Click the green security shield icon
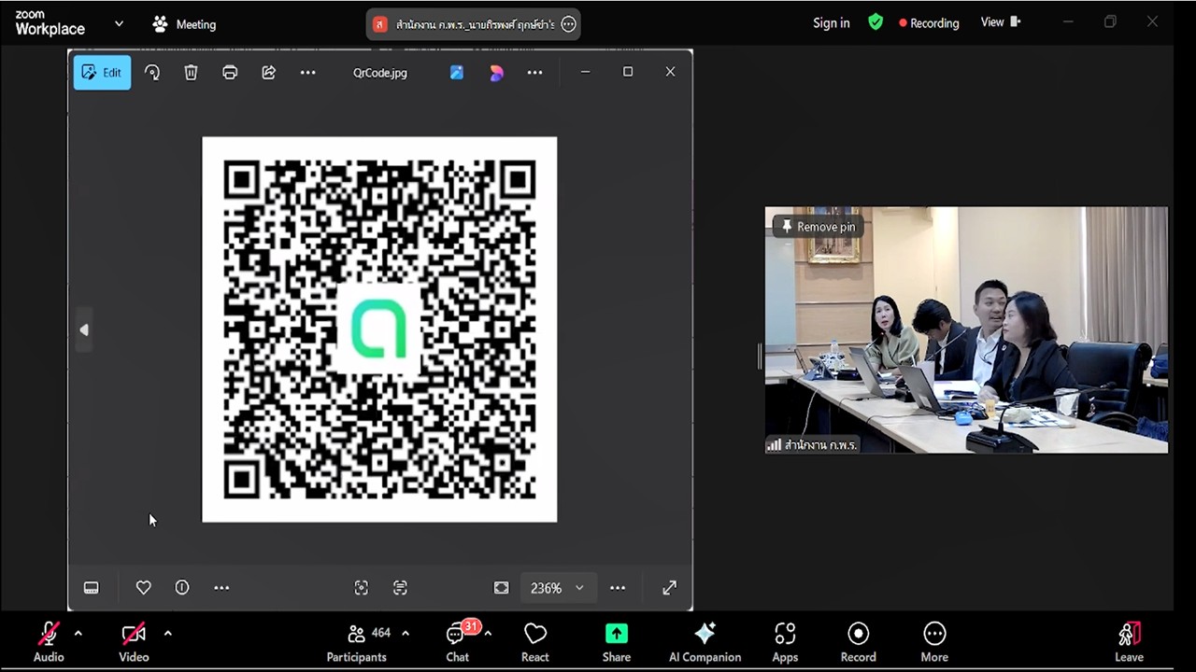 pos(876,22)
